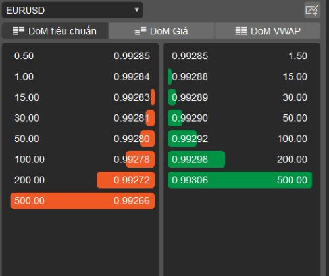Screen dimensions: 329x276
Task: Click ask price 0.99290
Action: pyautogui.click(x=190, y=118)
